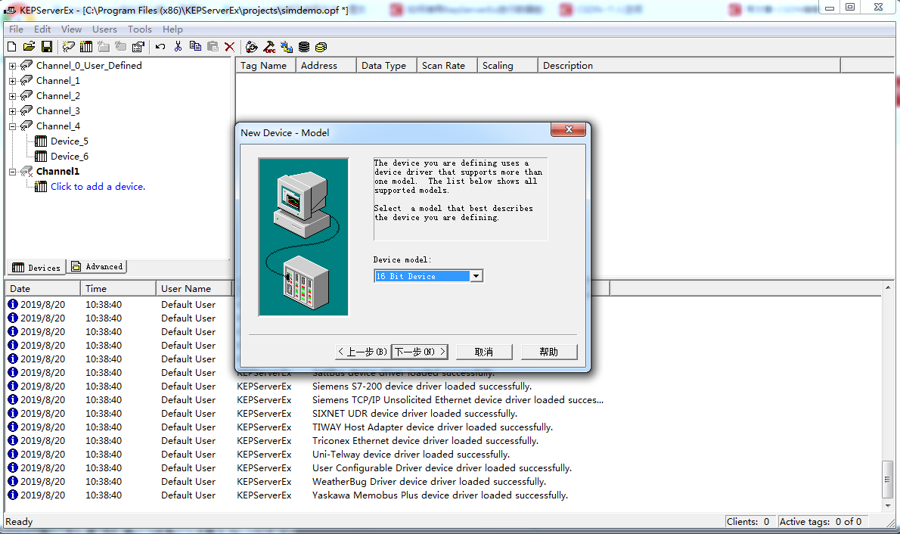Expand the Channel_1 tree node
Viewport: 900px width, 534px height.
click(12, 81)
